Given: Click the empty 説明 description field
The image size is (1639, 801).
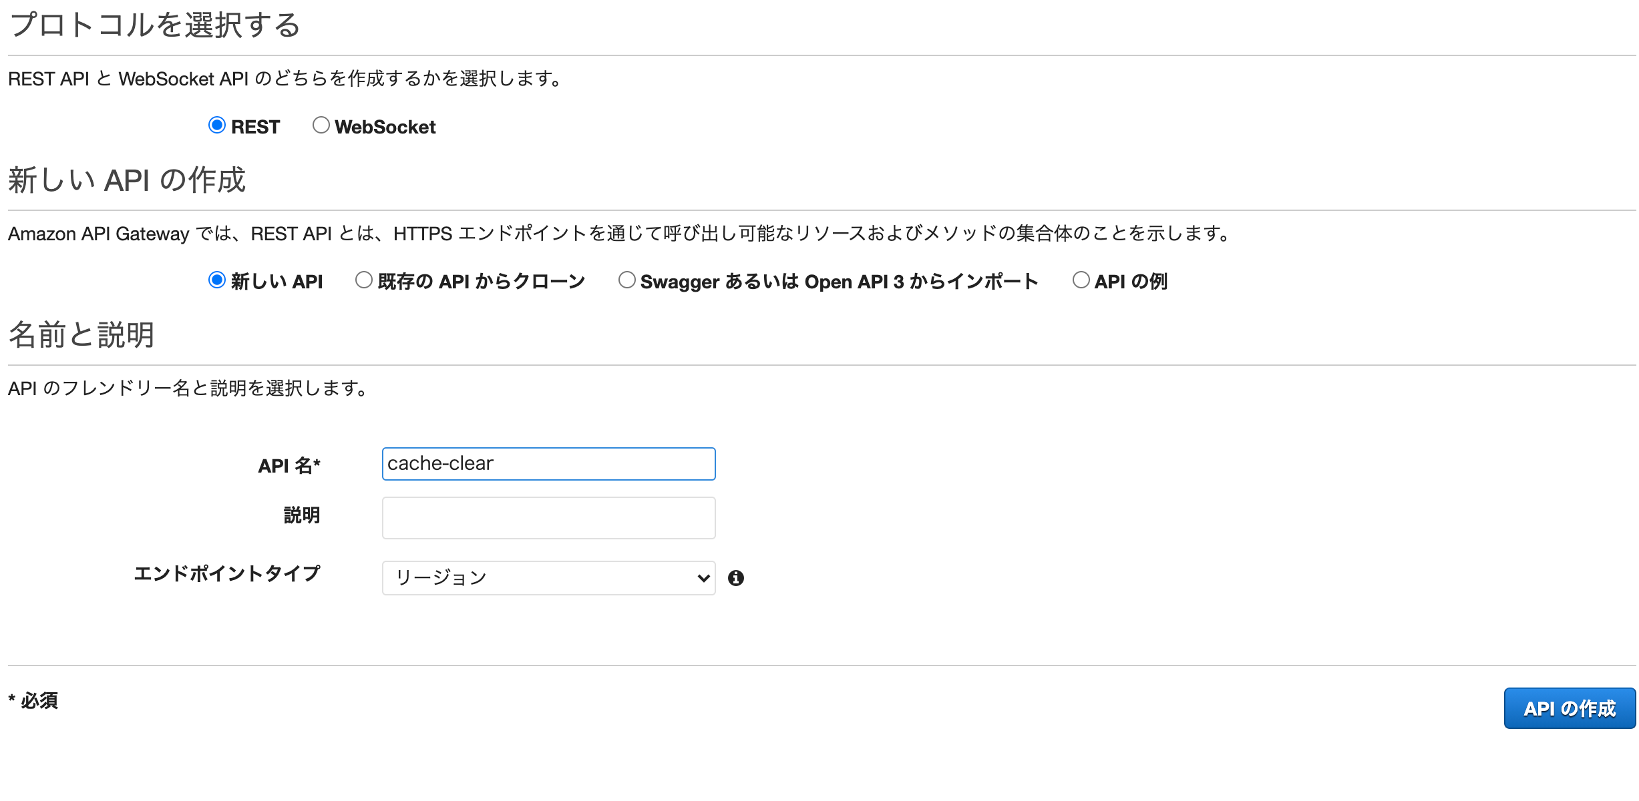Looking at the screenshot, I should (x=548, y=517).
